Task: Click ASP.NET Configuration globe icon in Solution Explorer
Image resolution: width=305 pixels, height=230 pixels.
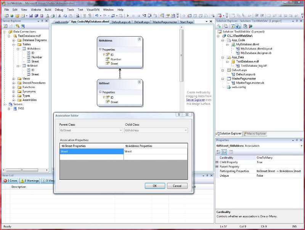Action: tap(250, 26)
